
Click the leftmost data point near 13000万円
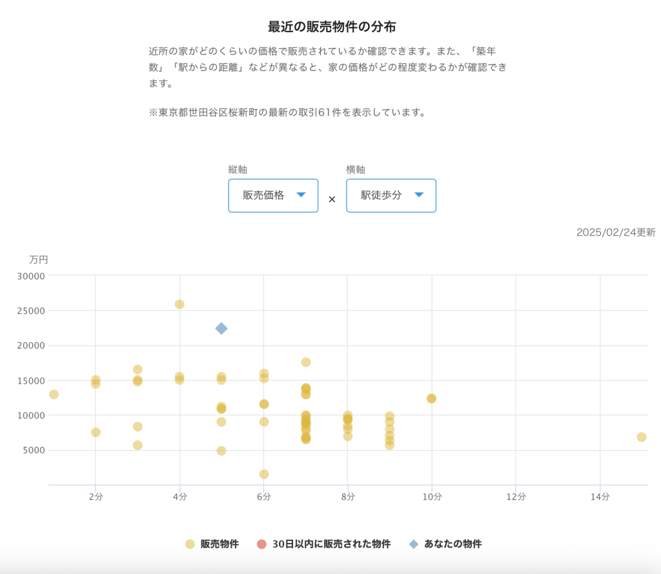pyautogui.click(x=54, y=395)
